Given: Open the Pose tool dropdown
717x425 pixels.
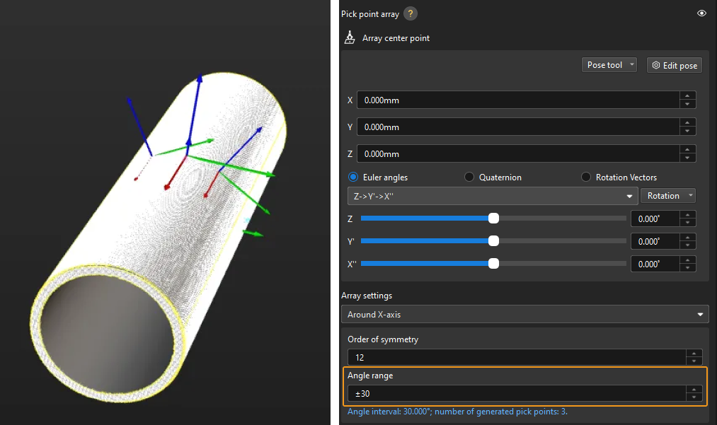Looking at the screenshot, I should (610, 65).
